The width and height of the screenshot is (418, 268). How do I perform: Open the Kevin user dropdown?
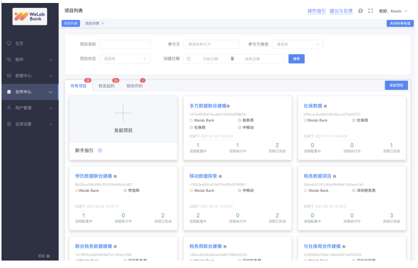[x=393, y=11]
